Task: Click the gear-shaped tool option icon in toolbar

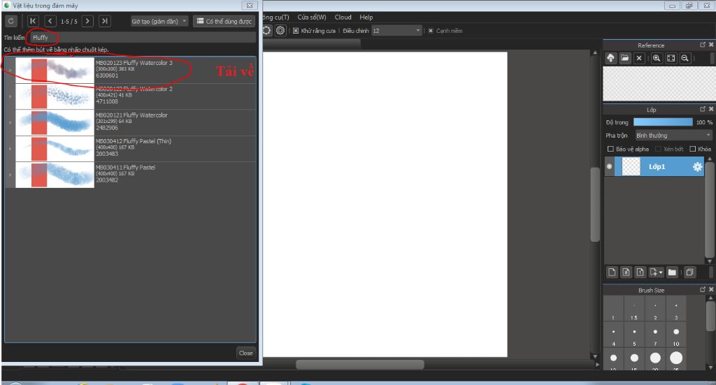Action: [280, 31]
